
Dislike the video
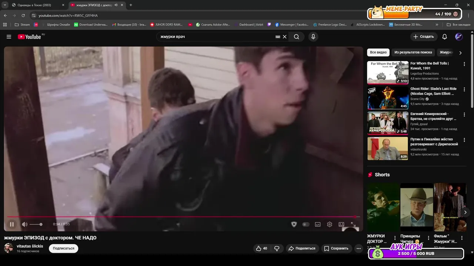(277, 248)
